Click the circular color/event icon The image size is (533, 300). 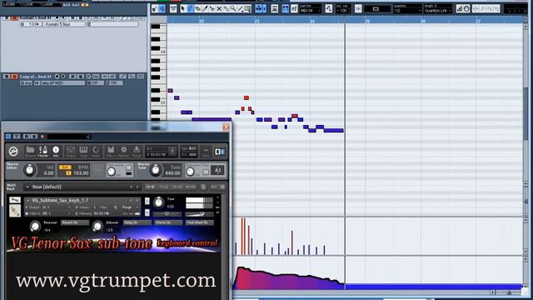(466, 9)
